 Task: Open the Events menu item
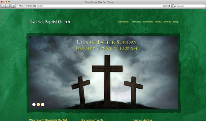[167, 22]
